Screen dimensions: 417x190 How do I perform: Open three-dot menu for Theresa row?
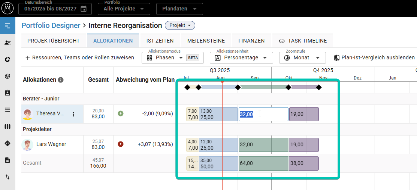73,114
